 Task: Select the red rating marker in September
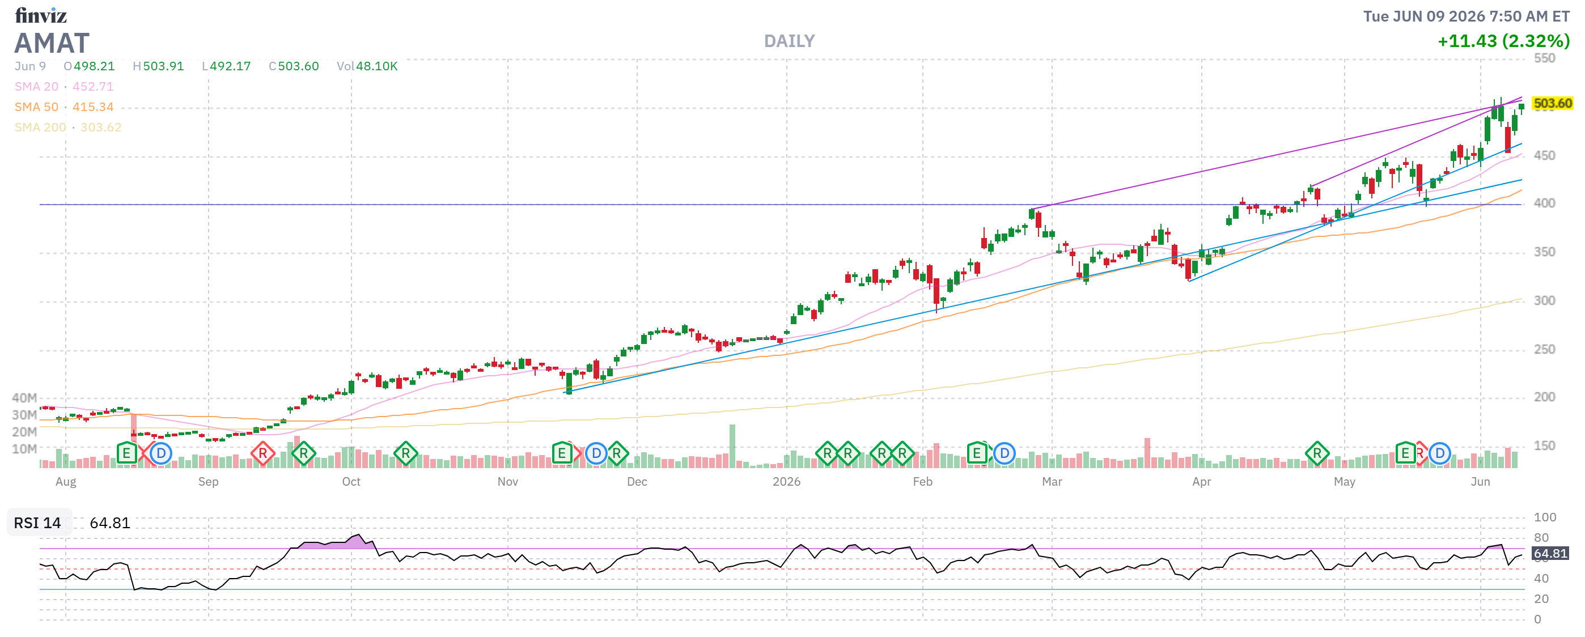262,454
